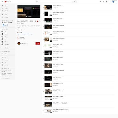Open report history via the flag icon
Viewport: 118px width, 118px height.
pyautogui.click(x=2, y=60)
